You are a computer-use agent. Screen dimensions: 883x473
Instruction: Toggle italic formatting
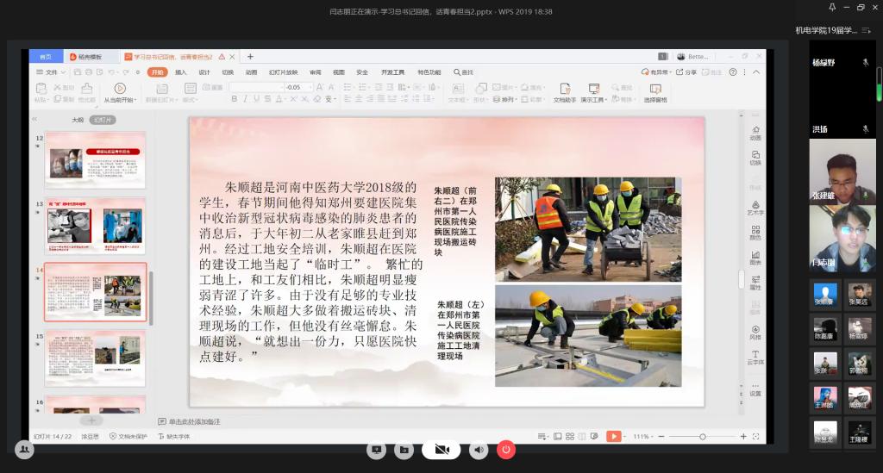coord(245,99)
